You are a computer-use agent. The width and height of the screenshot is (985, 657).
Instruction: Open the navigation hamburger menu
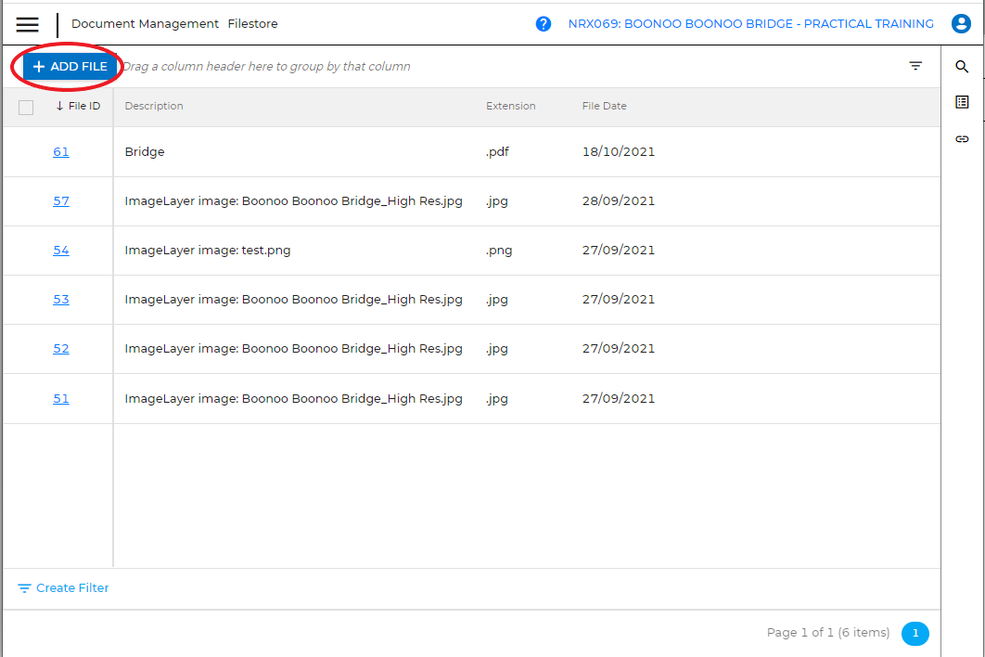[27, 24]
